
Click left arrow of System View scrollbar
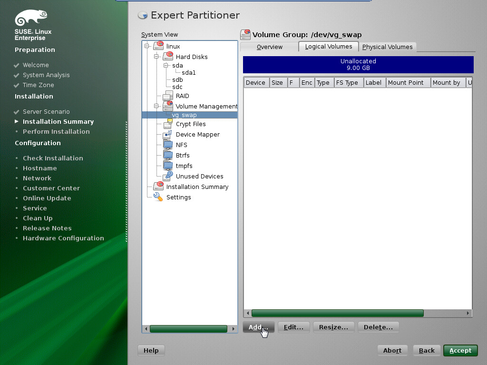click(x=146, y=329)
